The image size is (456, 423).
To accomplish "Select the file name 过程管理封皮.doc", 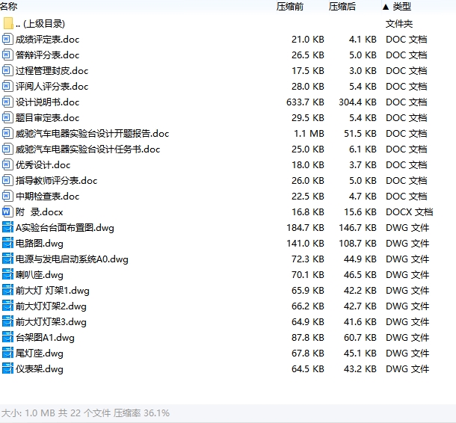I will click(52, 71).
